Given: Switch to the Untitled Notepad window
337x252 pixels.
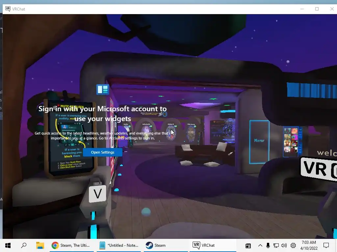Looking at the screenshot, I should 119,245.
